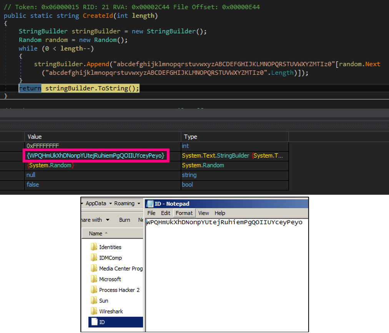Sort files by the Name column header
The height and width of the screenshot is (333, 389).
[96, 234]
